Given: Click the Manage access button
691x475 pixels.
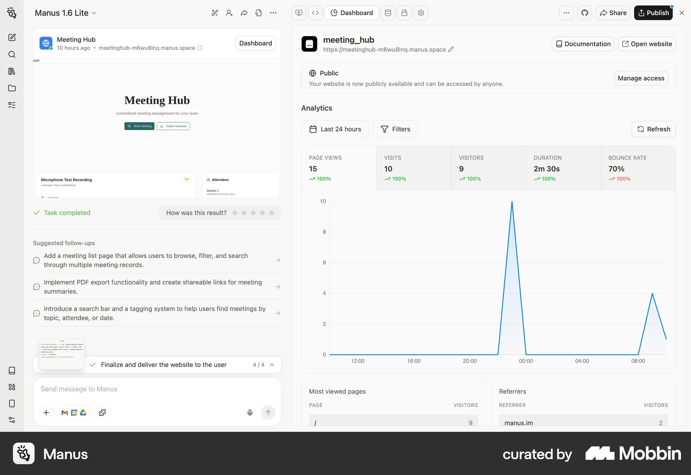Looking at the screenshot, I should click(x=641, y=78).
